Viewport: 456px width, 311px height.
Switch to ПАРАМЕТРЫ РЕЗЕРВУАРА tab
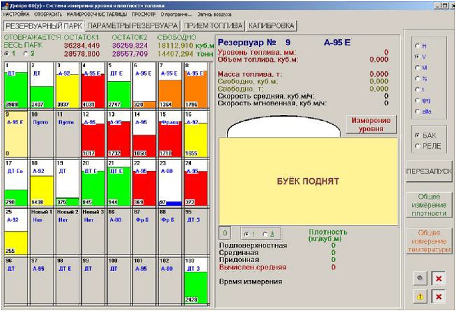pyautogui.click(x=133, y=26)
